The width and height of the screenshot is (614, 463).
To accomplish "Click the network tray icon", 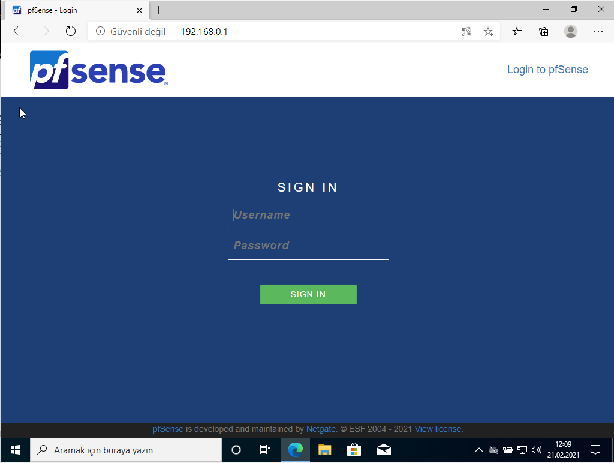I will click(522, 450).
